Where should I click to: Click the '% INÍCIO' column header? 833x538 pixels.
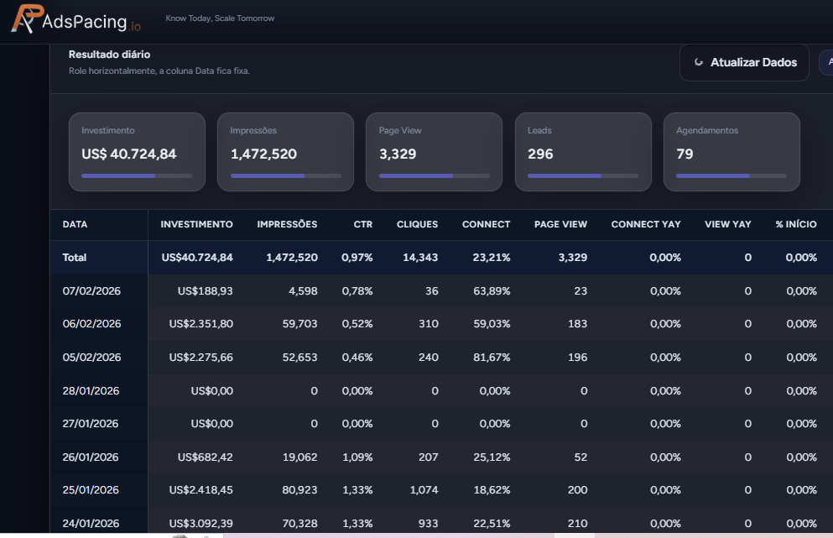click(796, 224)
